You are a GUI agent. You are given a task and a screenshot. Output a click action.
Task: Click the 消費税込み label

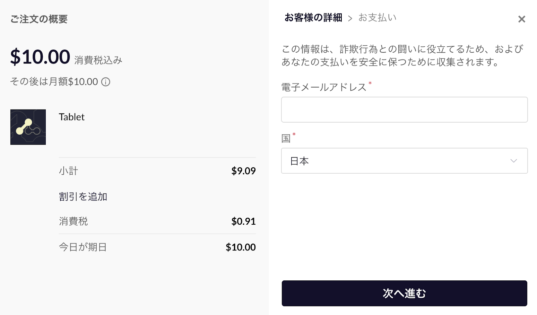(x=98, y=60)
